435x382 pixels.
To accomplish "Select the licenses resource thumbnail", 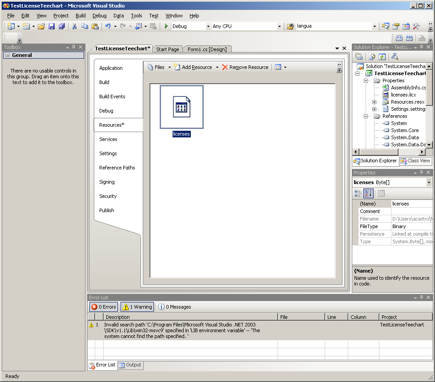I will (182, 107).
